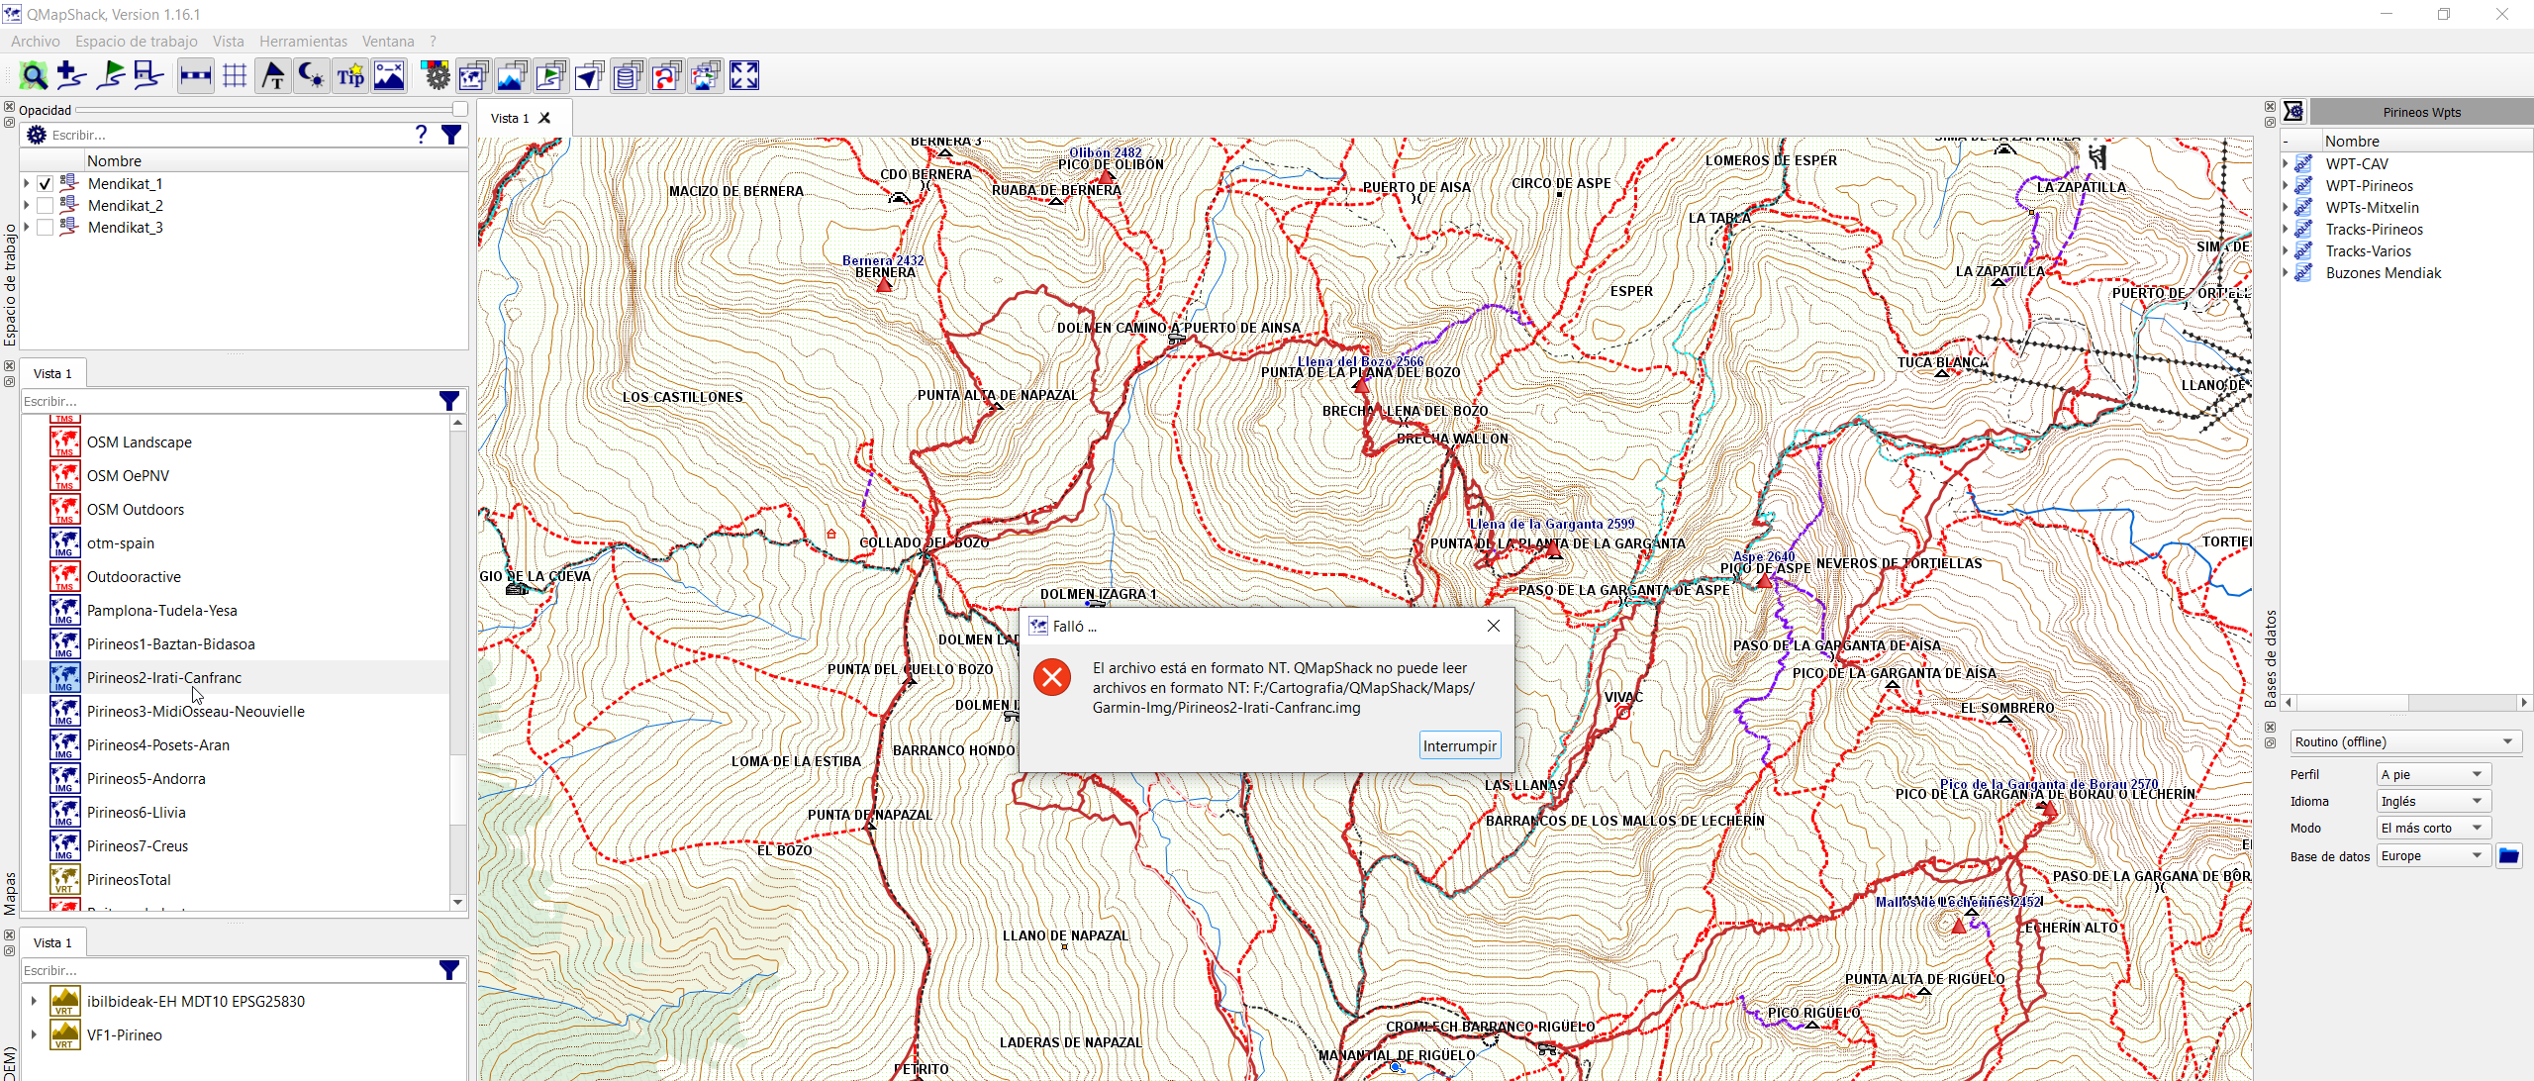Toggle the routing dock window icon

pos(667,76)
